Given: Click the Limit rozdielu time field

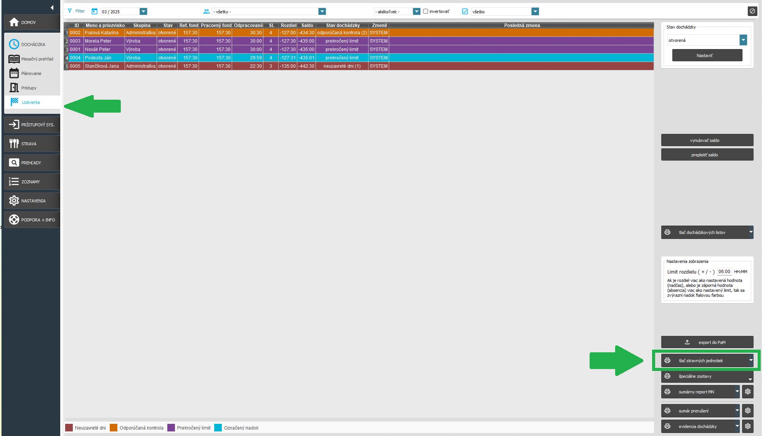Looking at the screenshot, I should 724,272.
